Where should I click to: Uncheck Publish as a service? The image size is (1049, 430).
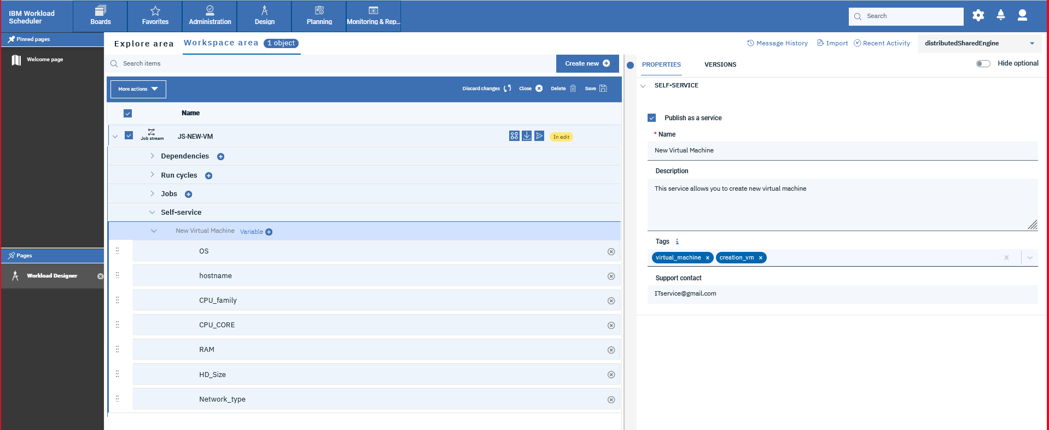[x=651, y=118]
